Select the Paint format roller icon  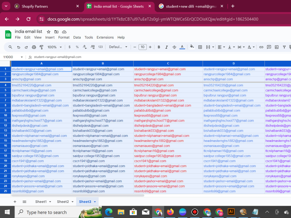(41, 47)
